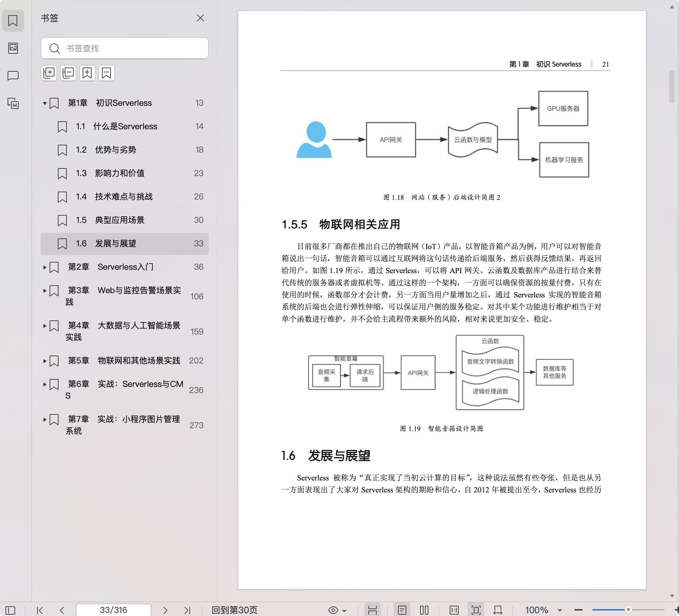Select fit width view icon
The height and width of the screenshot is (616, 679).
tap(498, 610)
